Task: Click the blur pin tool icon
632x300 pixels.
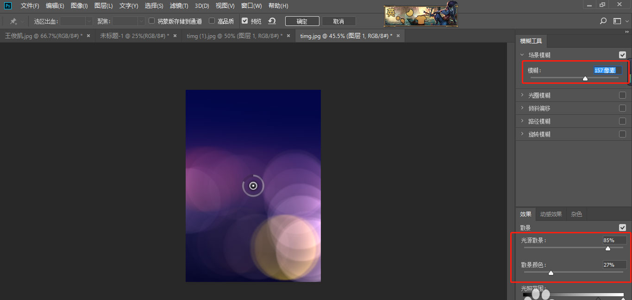Action: click(13, 21)
